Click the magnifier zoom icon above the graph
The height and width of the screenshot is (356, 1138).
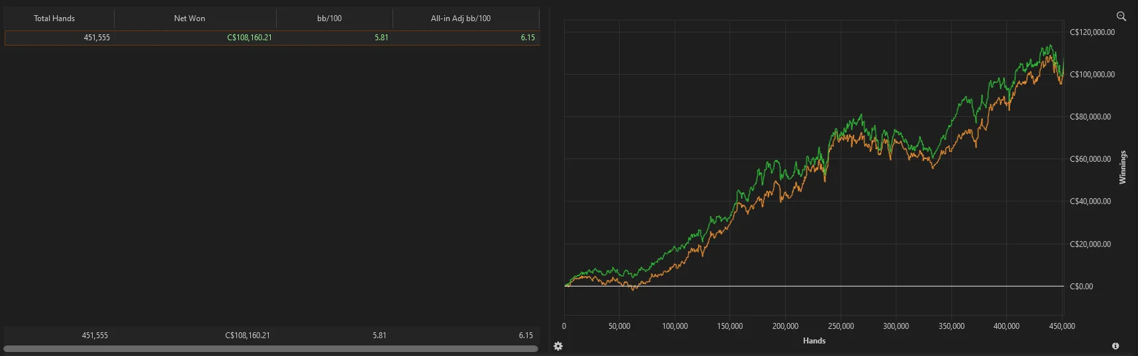(x=1121, y=17)
